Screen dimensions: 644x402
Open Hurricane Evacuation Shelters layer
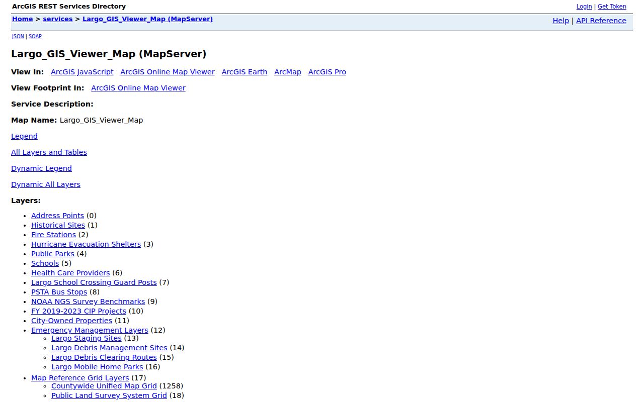point(86,244)
